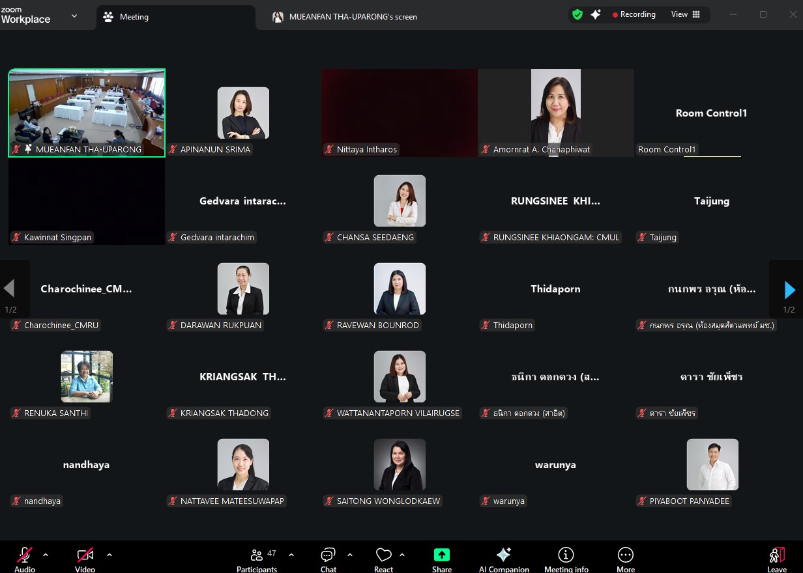The height and width of the screenshot is (573, 803).
Task: Open the Participants panel
Action: 257,557
